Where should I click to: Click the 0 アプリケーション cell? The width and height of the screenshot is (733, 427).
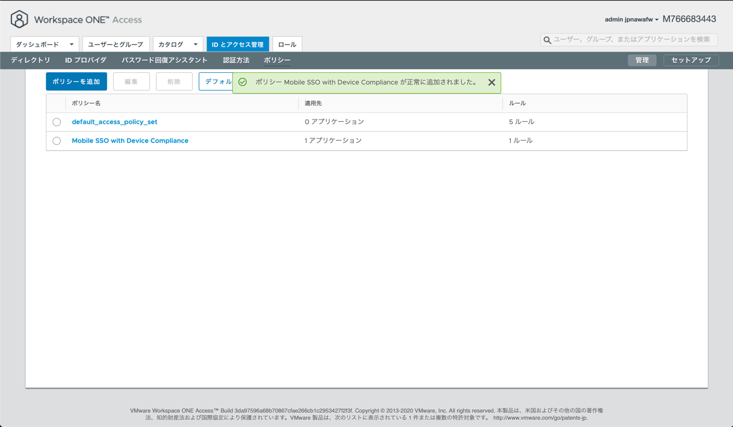pyautogui.click(x=335, y=122)
